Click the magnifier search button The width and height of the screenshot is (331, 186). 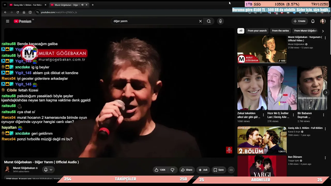tap(209, 21)
